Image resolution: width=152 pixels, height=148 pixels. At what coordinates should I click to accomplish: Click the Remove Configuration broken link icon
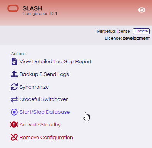coord(14,137)
